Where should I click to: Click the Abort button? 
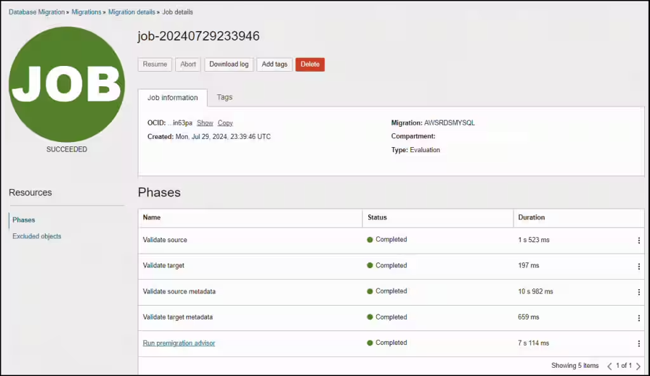tap(188, 64)
